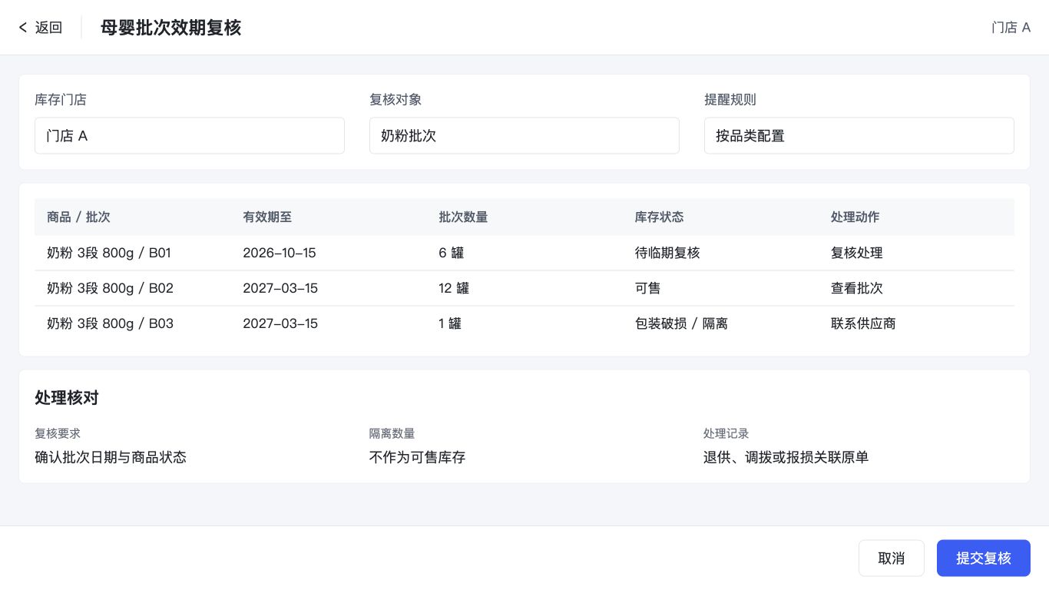Click the 处理记录 label
The height and width of the screenshot is (590, 1049).
coord(726,434)
